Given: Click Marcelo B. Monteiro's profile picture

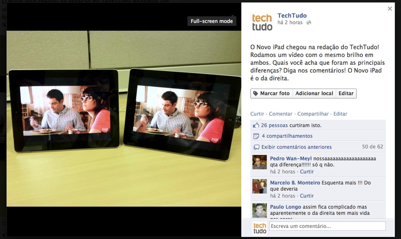Looking at the screenshot, I should pos(259,186).
